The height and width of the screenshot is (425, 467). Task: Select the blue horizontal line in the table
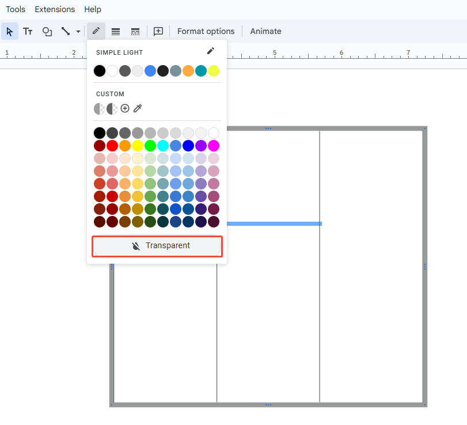click(274, 223)
